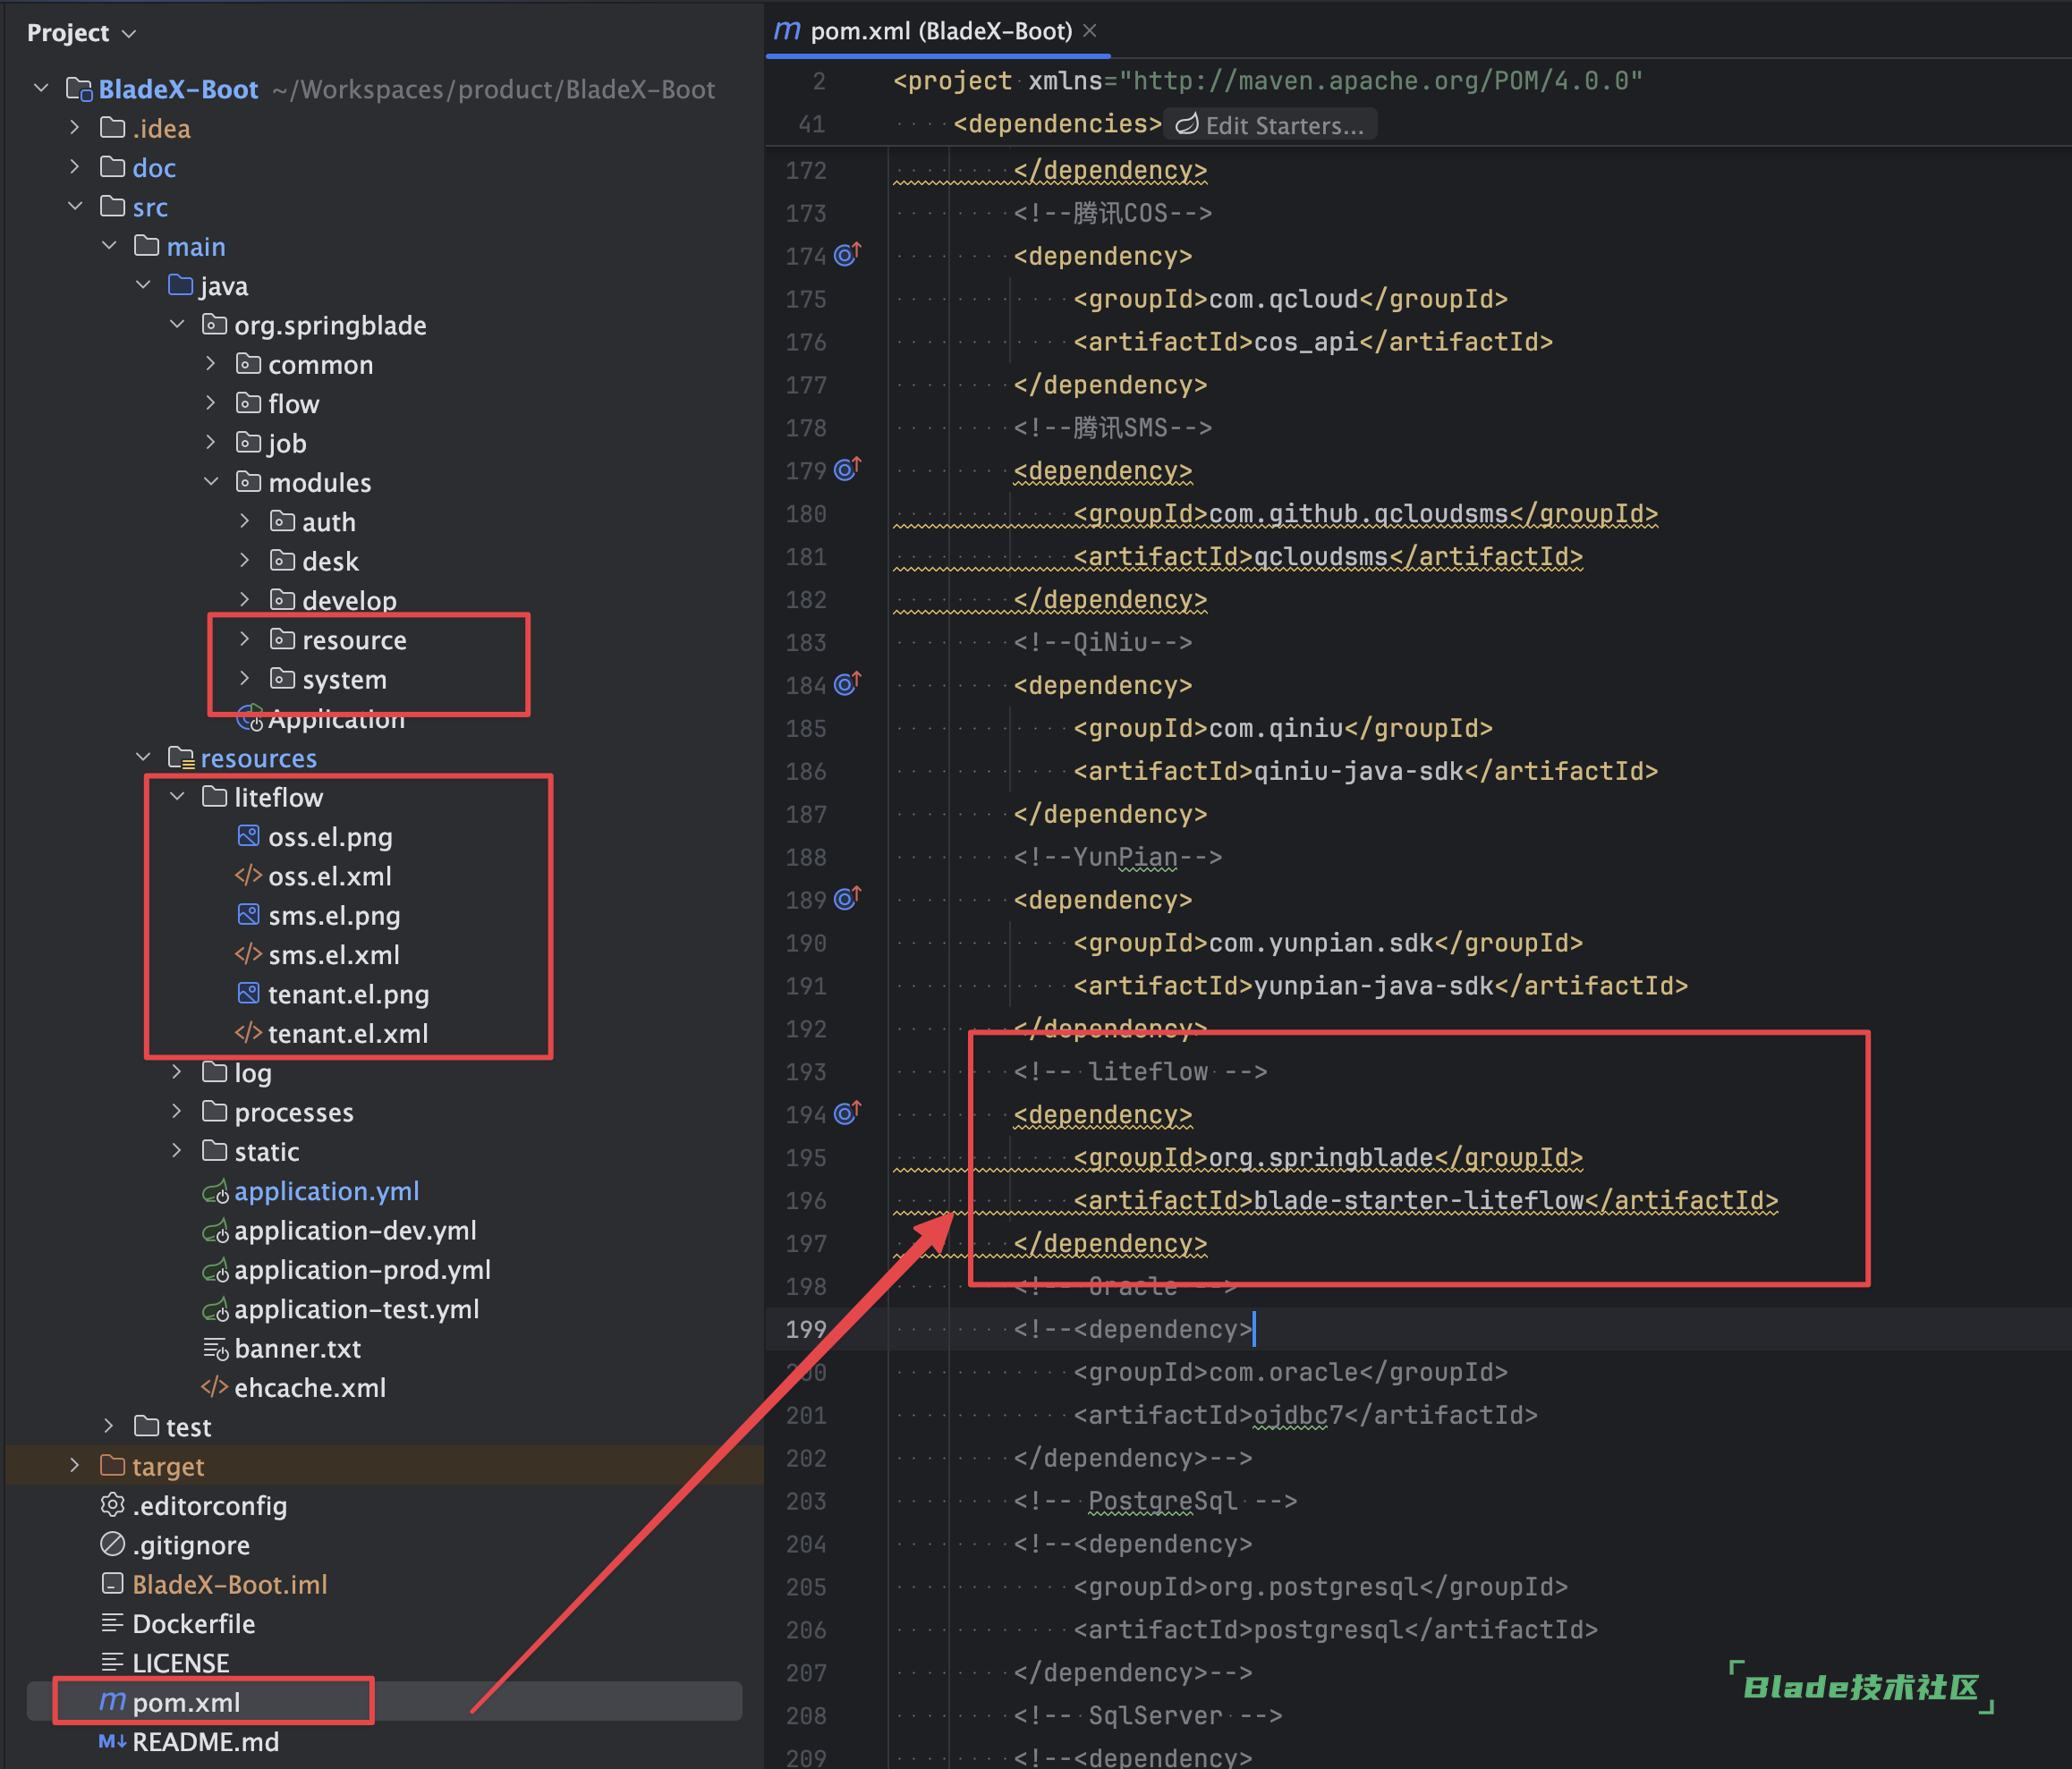Select the develop package
Image resolution: width=2072 pixels, height=1769 pixels.
[x=349, y=600]
